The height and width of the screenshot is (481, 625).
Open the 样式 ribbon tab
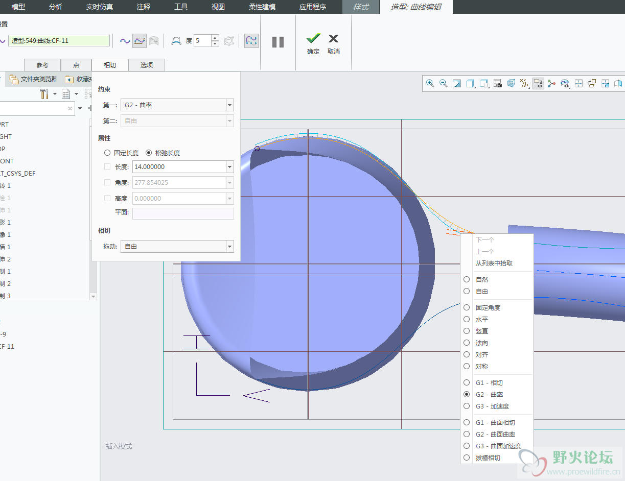click(361, 7)
